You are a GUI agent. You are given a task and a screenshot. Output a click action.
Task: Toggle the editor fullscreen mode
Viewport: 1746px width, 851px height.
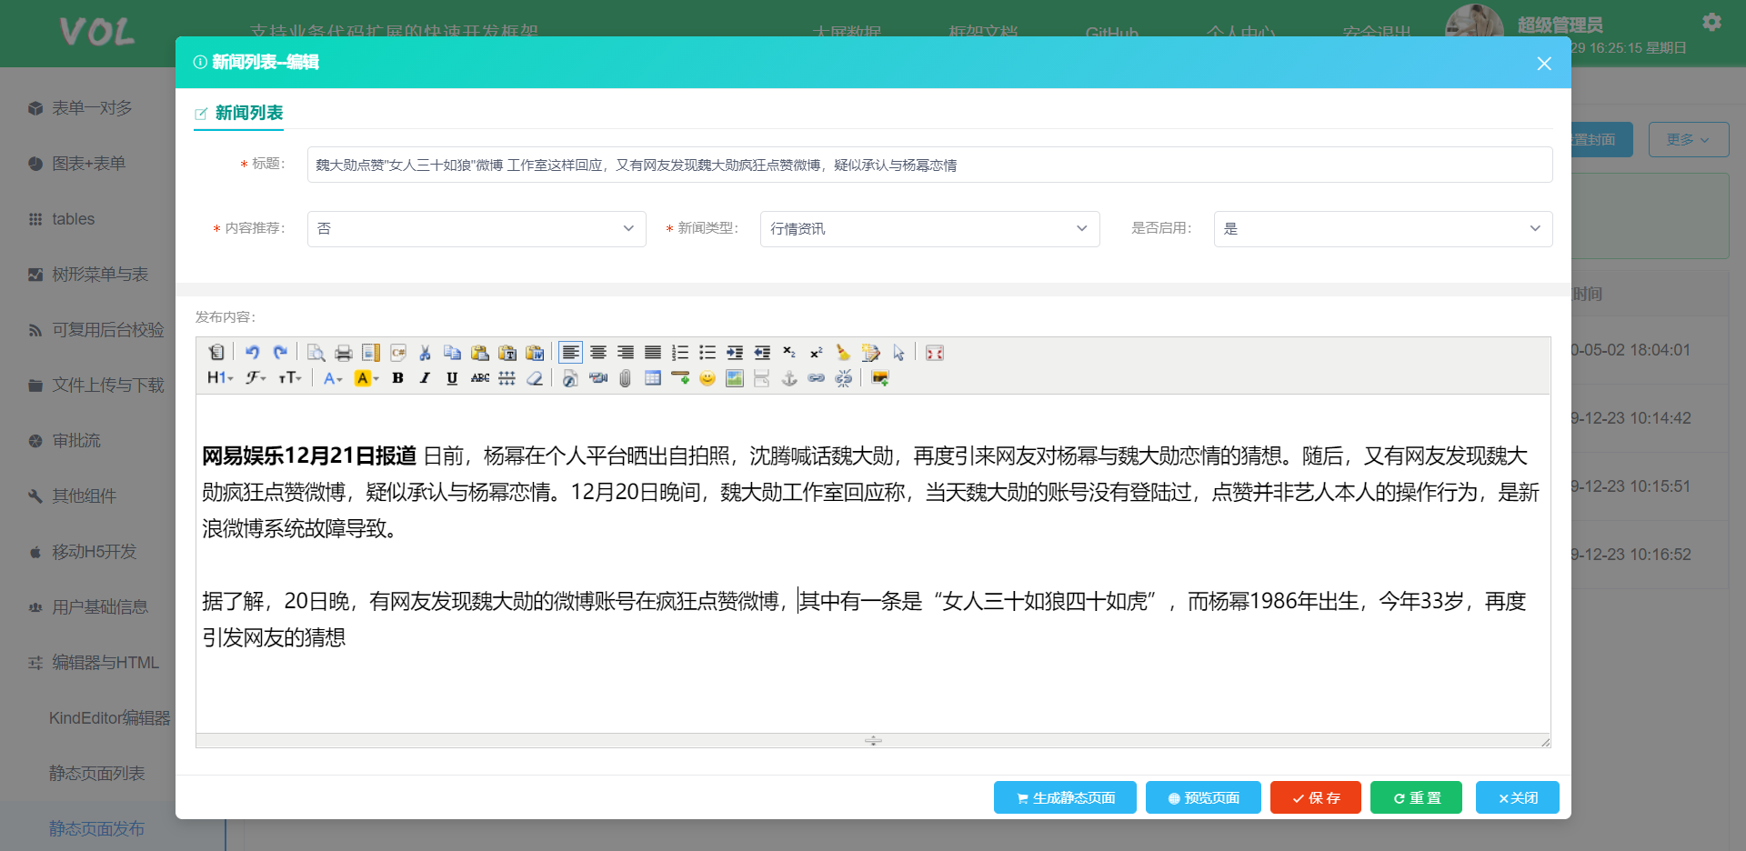coord(934,353)
